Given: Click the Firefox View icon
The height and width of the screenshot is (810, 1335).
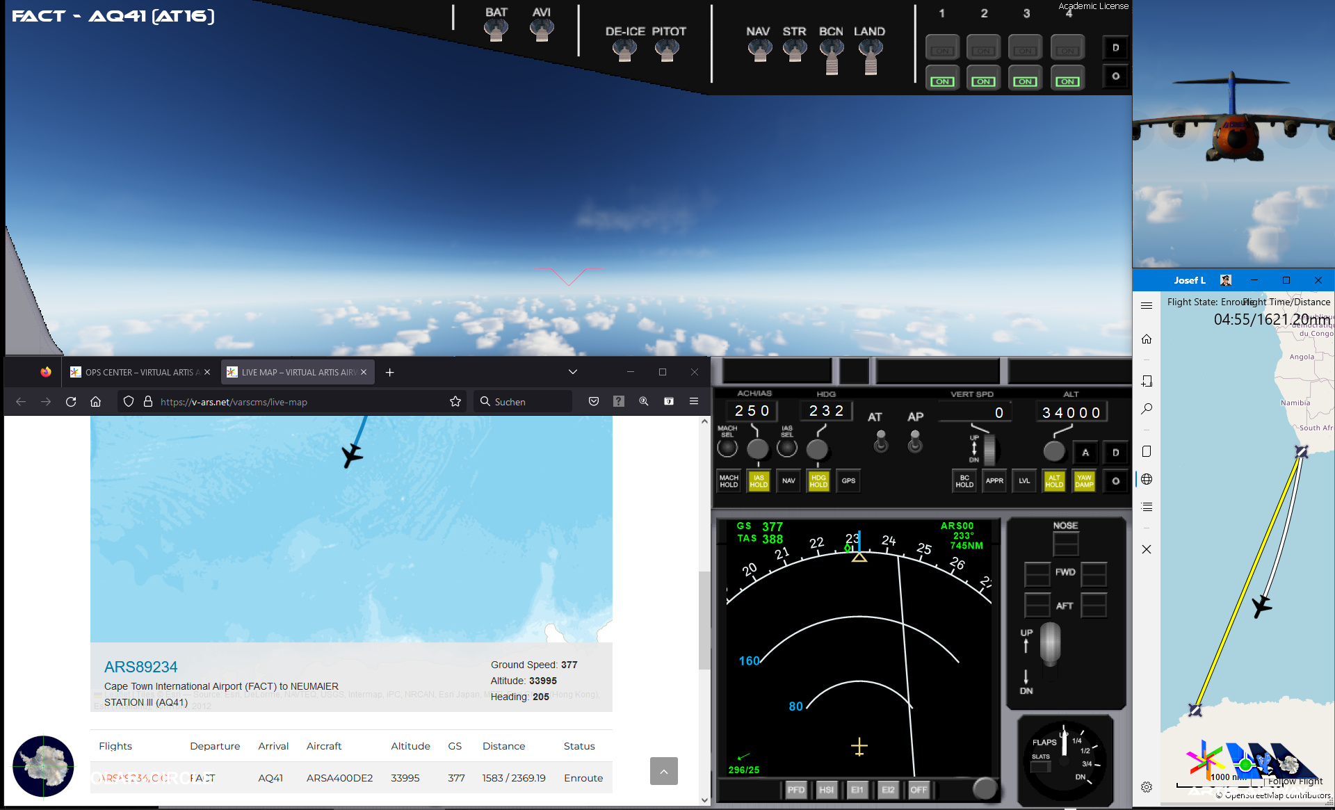Looking at the screenshot, I should point(46,372).
